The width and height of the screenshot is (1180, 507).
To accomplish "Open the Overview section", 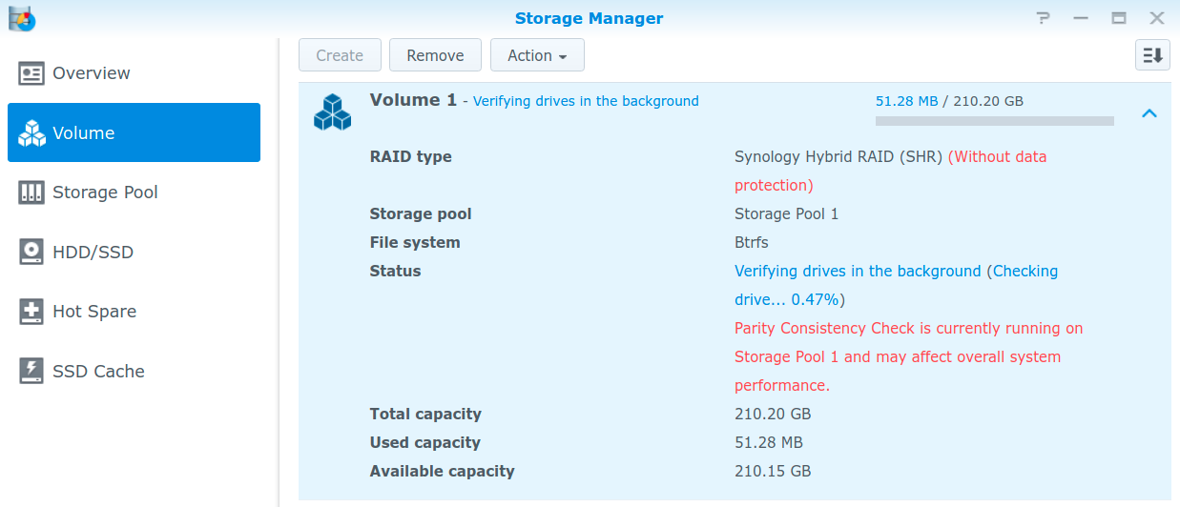I will tap(134, 73).
